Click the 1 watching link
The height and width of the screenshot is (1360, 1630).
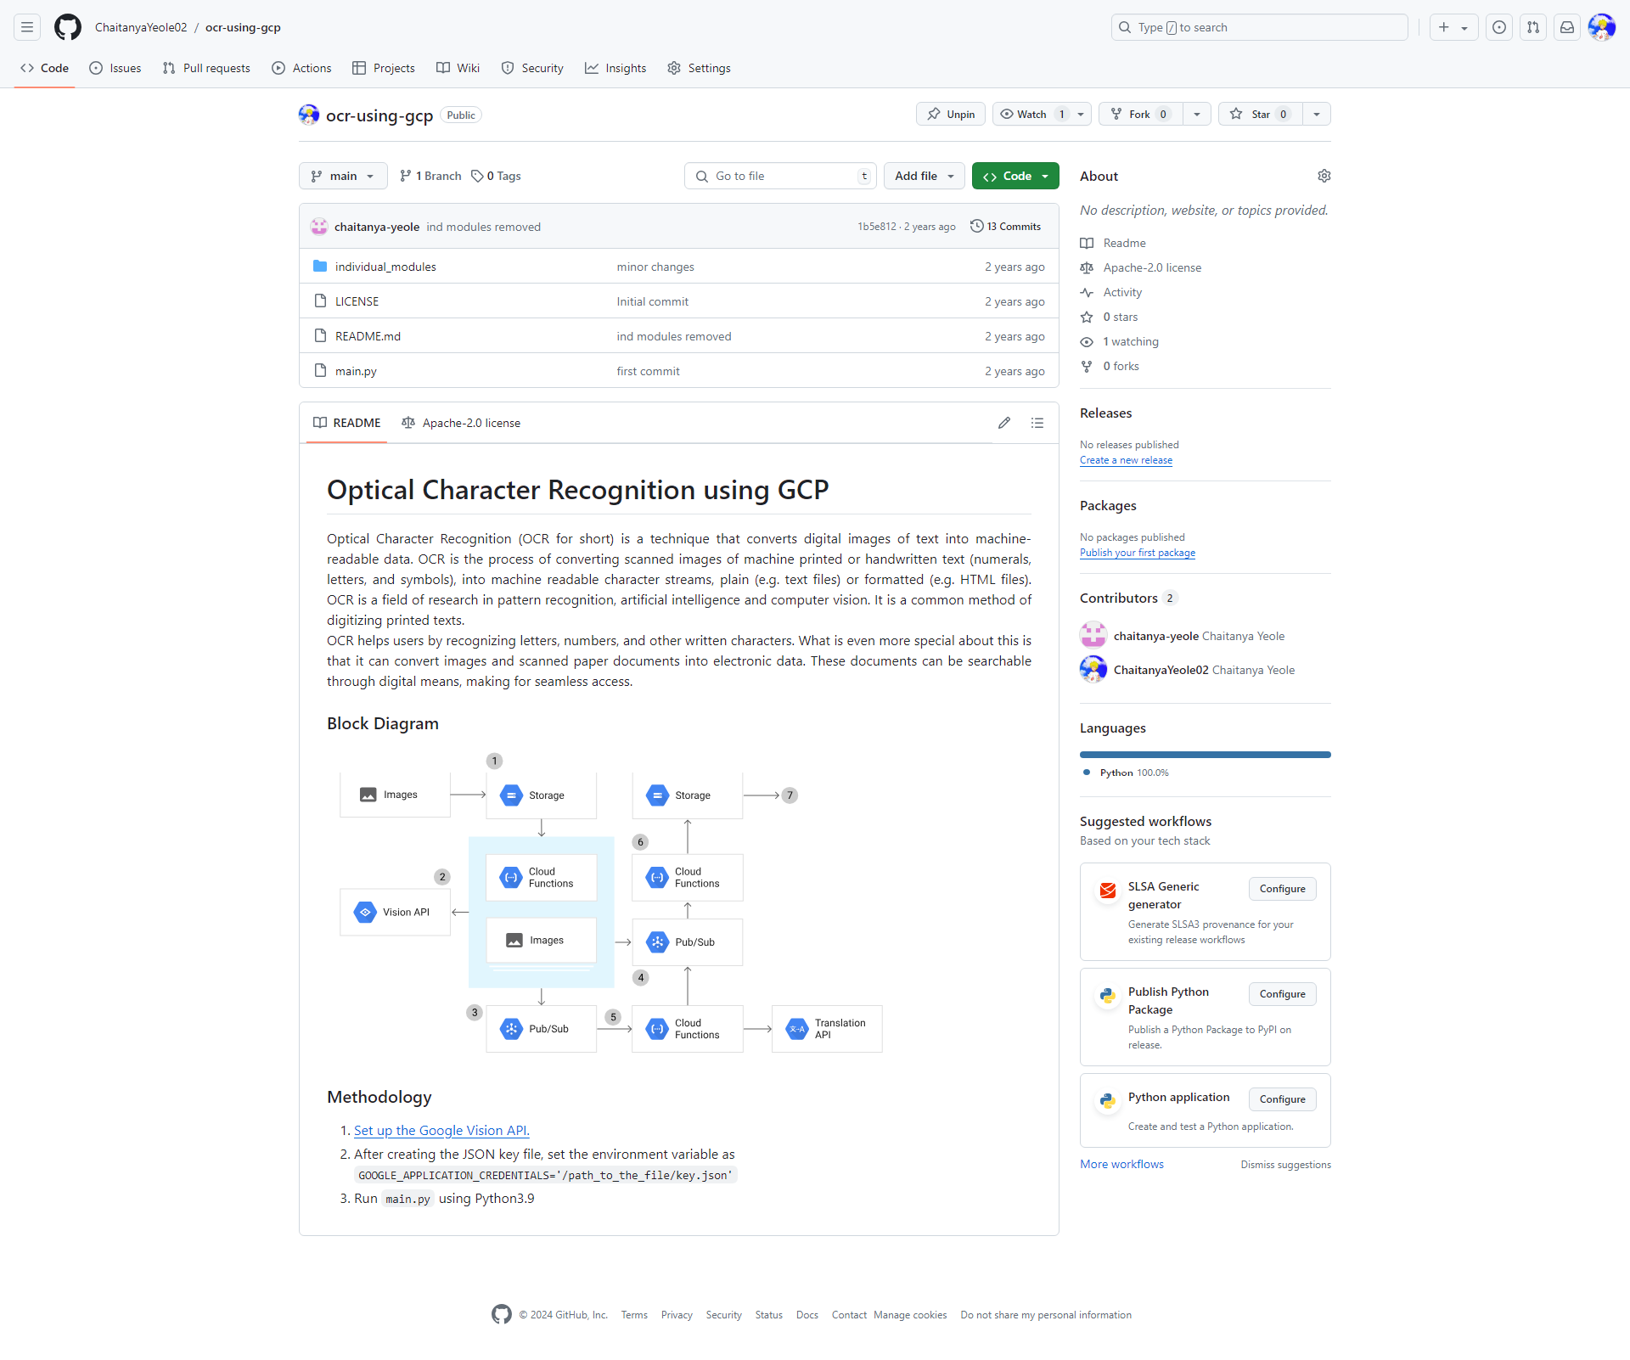point(1130,341)
